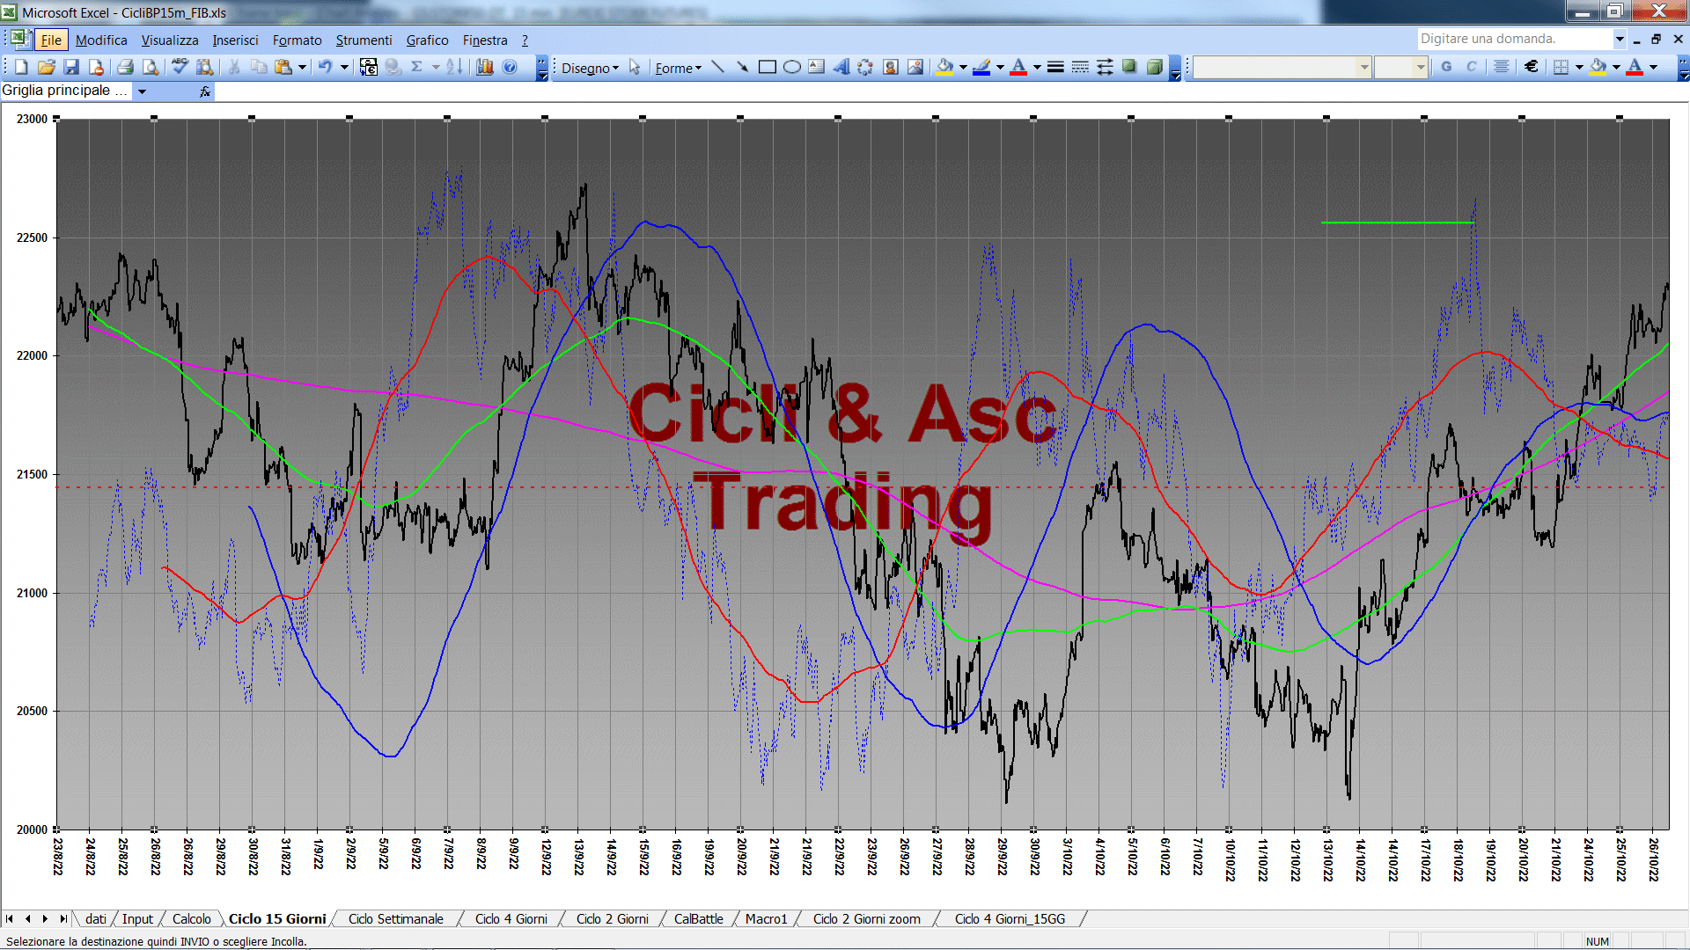Click the Chart Wizard icon
This screenshot has height=950, width=1690.
click(x=484, y=67)
